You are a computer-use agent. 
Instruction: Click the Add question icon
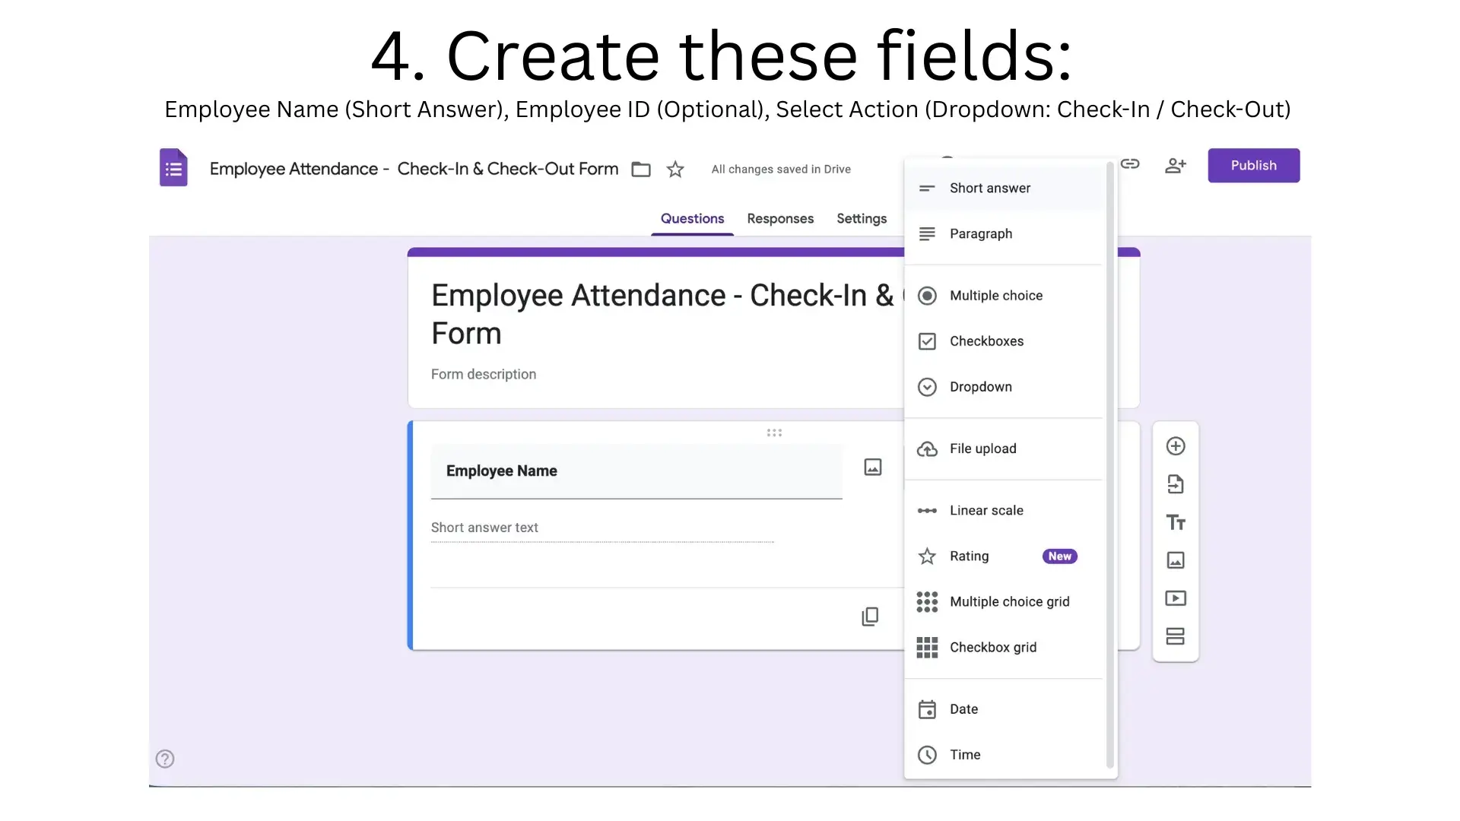(1176, 446)
